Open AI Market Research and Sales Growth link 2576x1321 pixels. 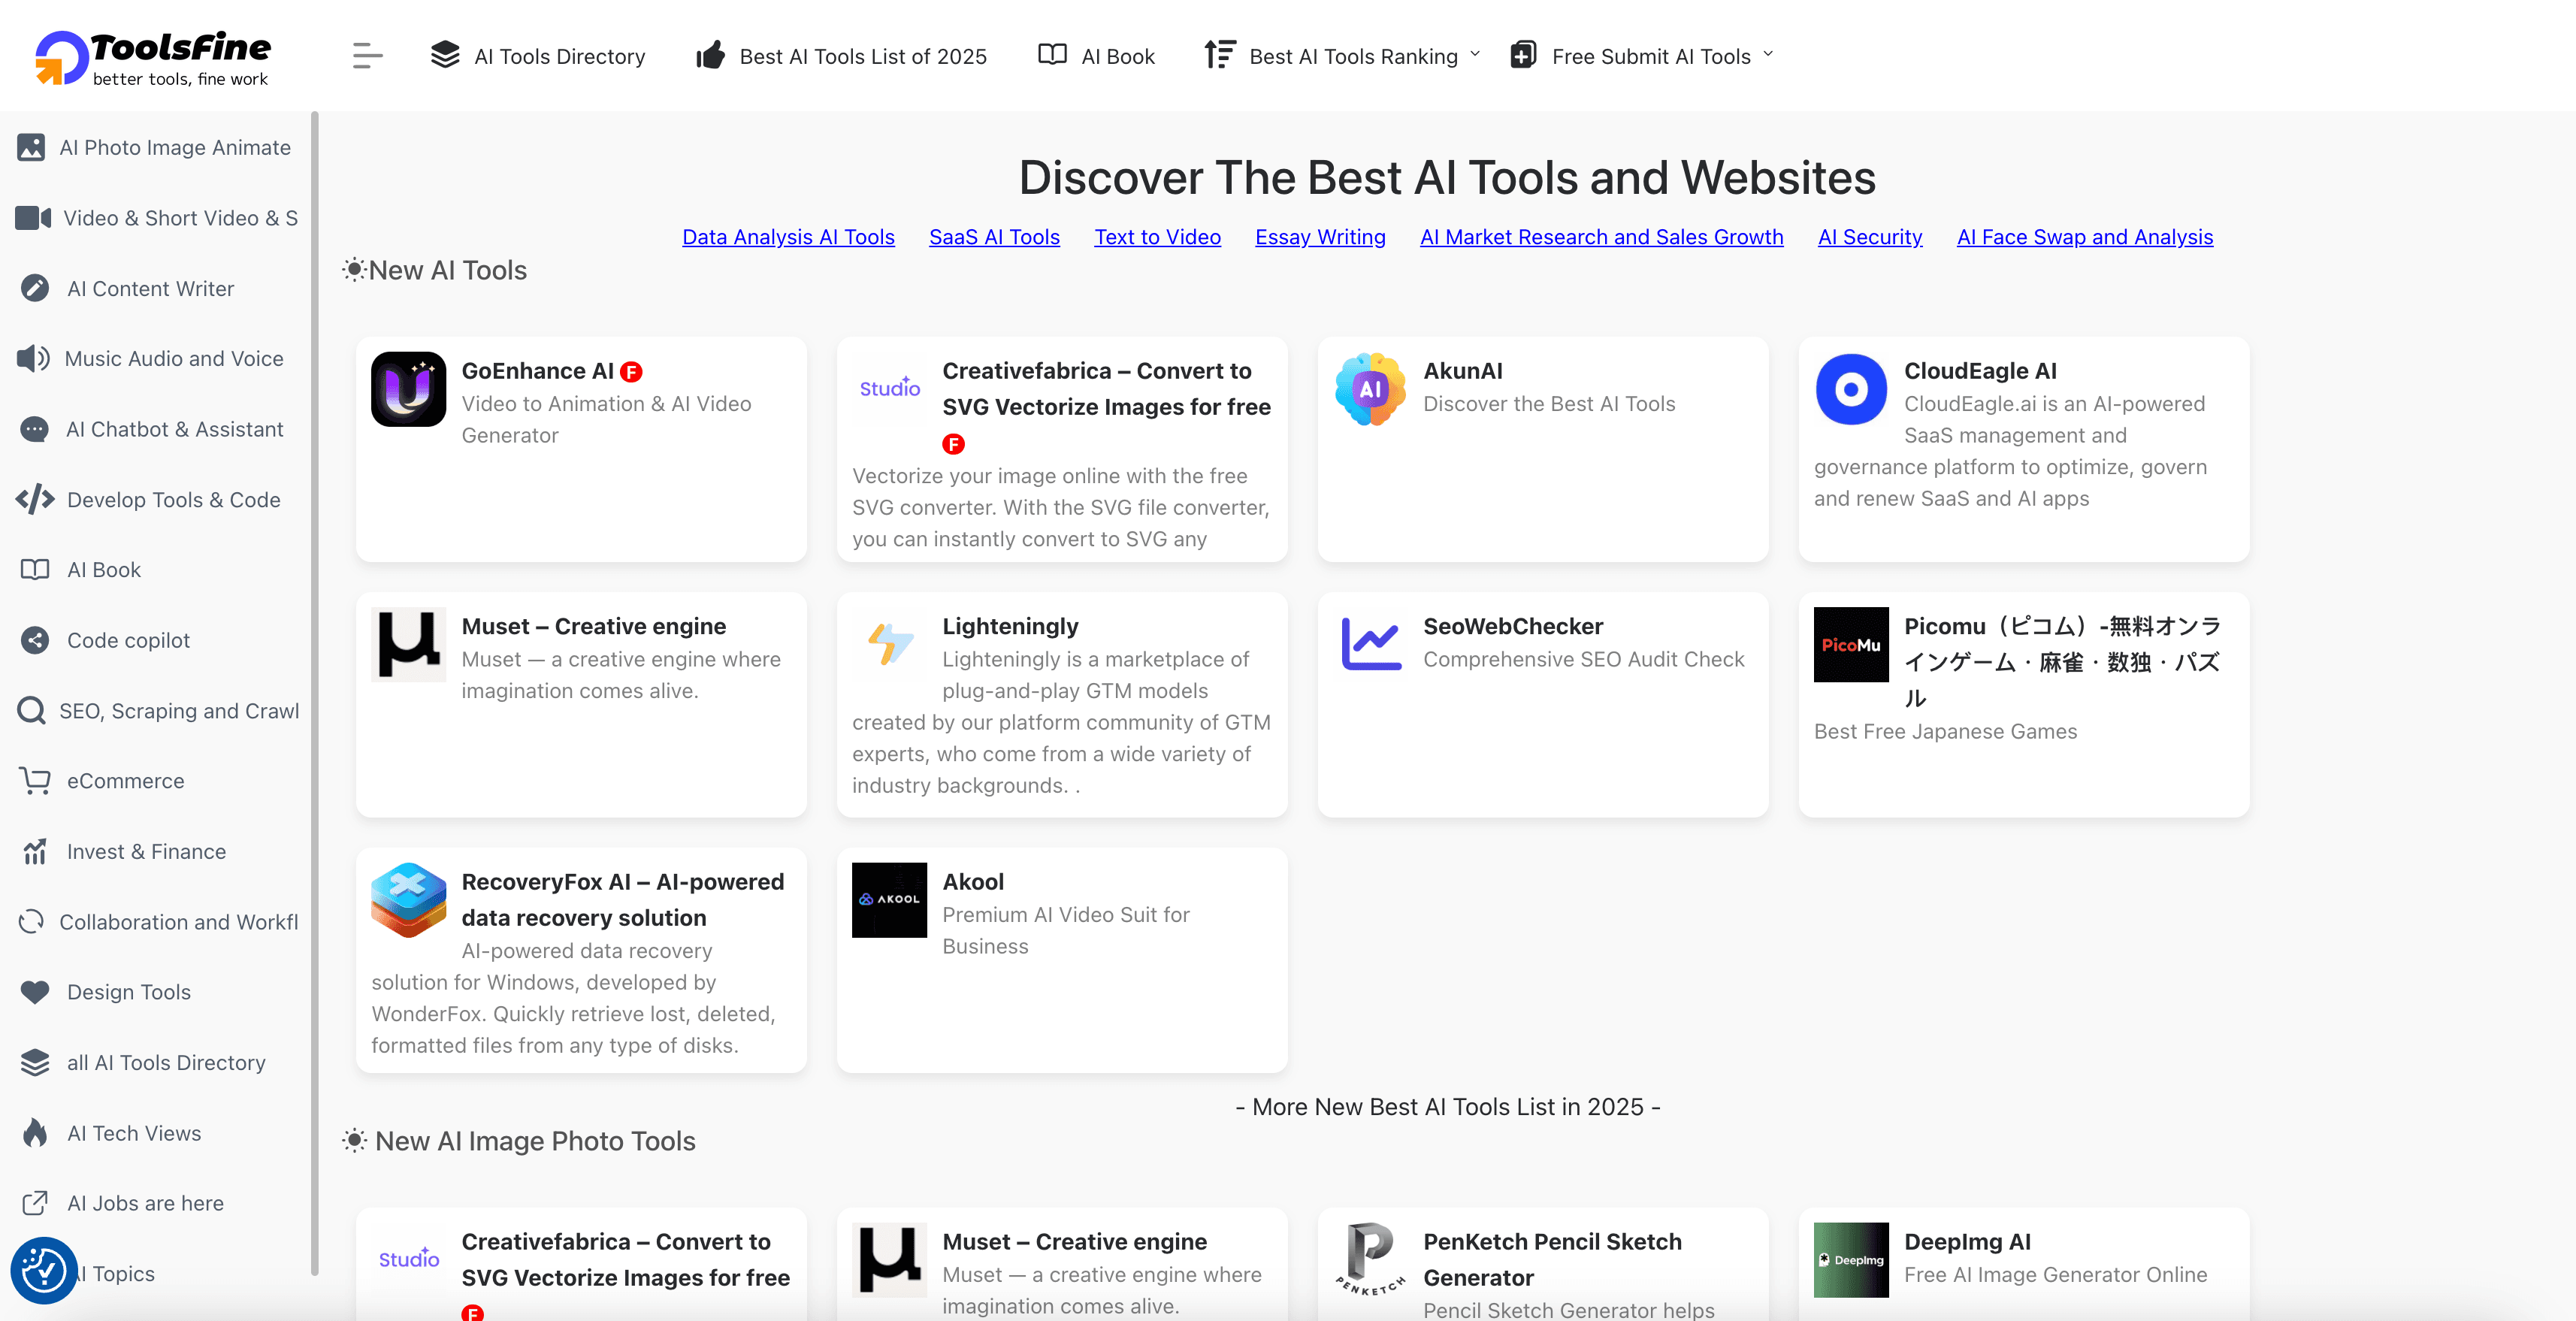point(1601,237)
